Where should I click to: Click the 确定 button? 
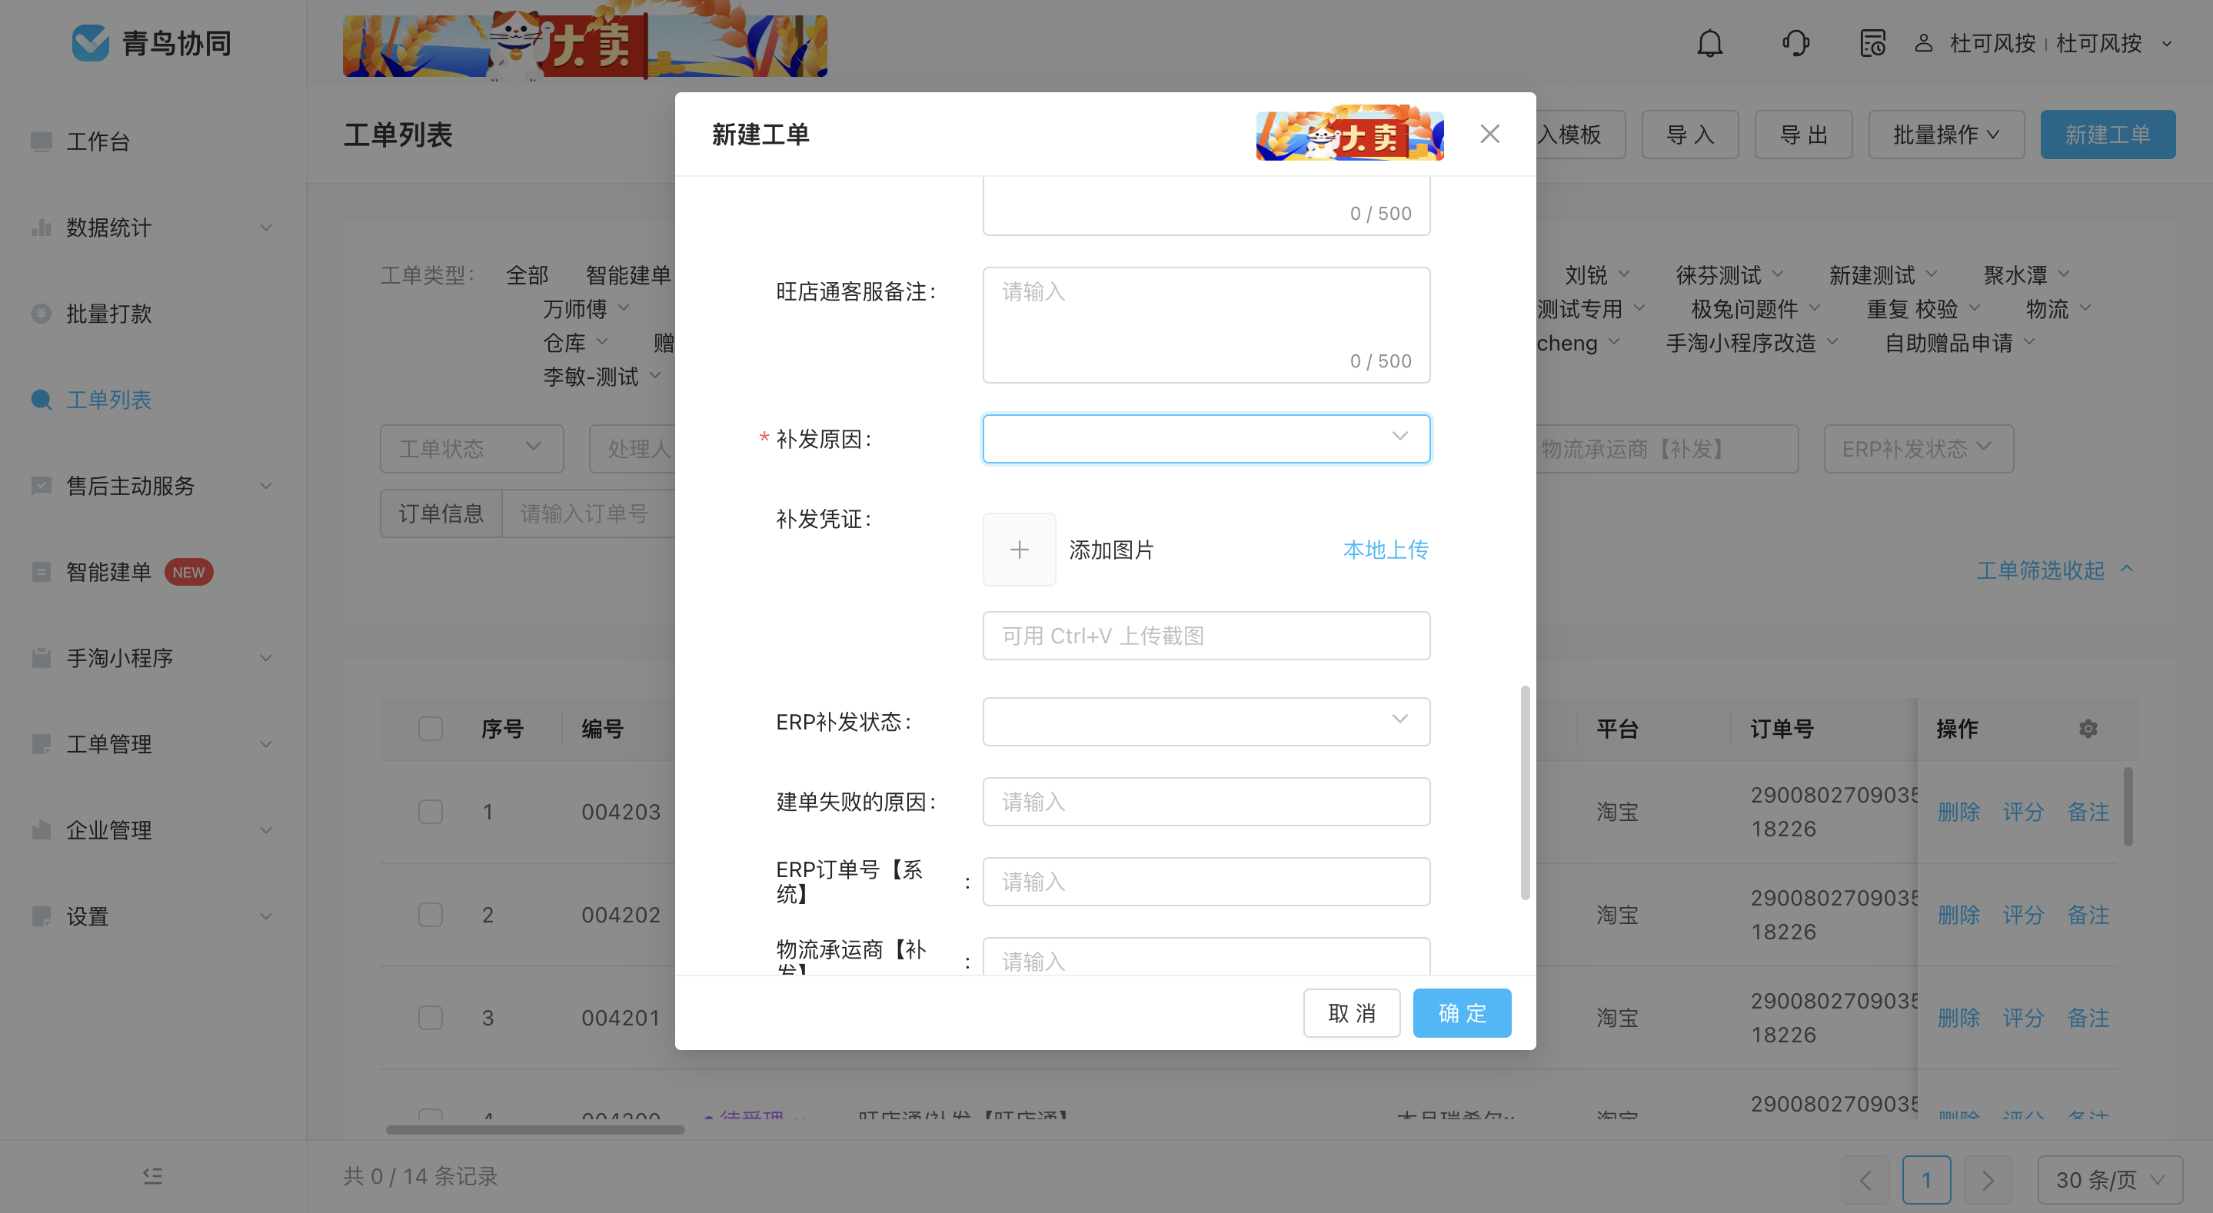click(1461, 1013)
